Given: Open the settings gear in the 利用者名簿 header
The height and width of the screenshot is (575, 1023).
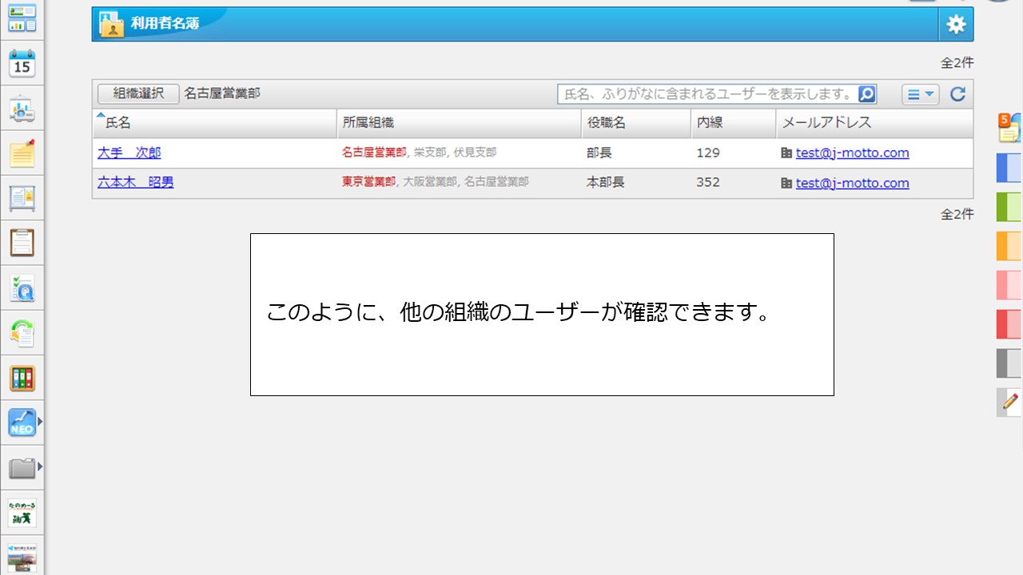Looking at the screenshot, I should tap(956, 25).
